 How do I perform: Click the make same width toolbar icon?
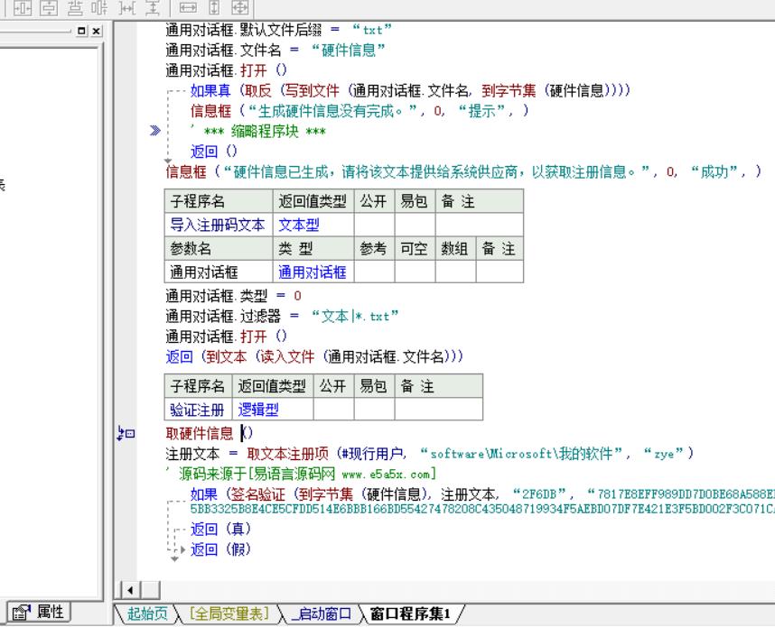(189, 7)
